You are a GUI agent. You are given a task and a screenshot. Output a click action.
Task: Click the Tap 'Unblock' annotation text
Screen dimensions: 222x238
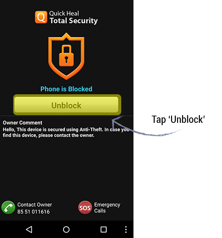[178, 120]
